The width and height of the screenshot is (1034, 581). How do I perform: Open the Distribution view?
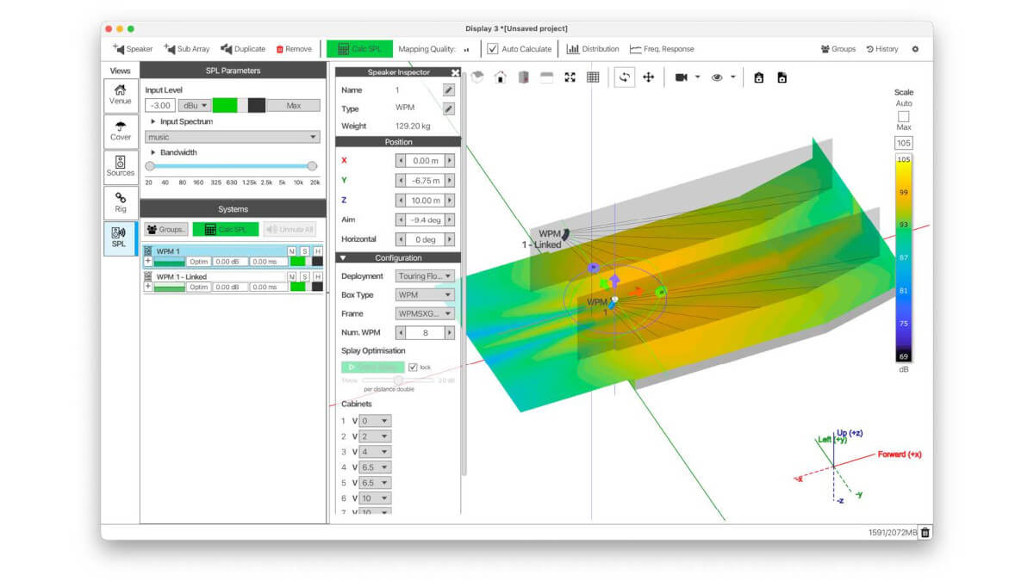tap(593, 49)
